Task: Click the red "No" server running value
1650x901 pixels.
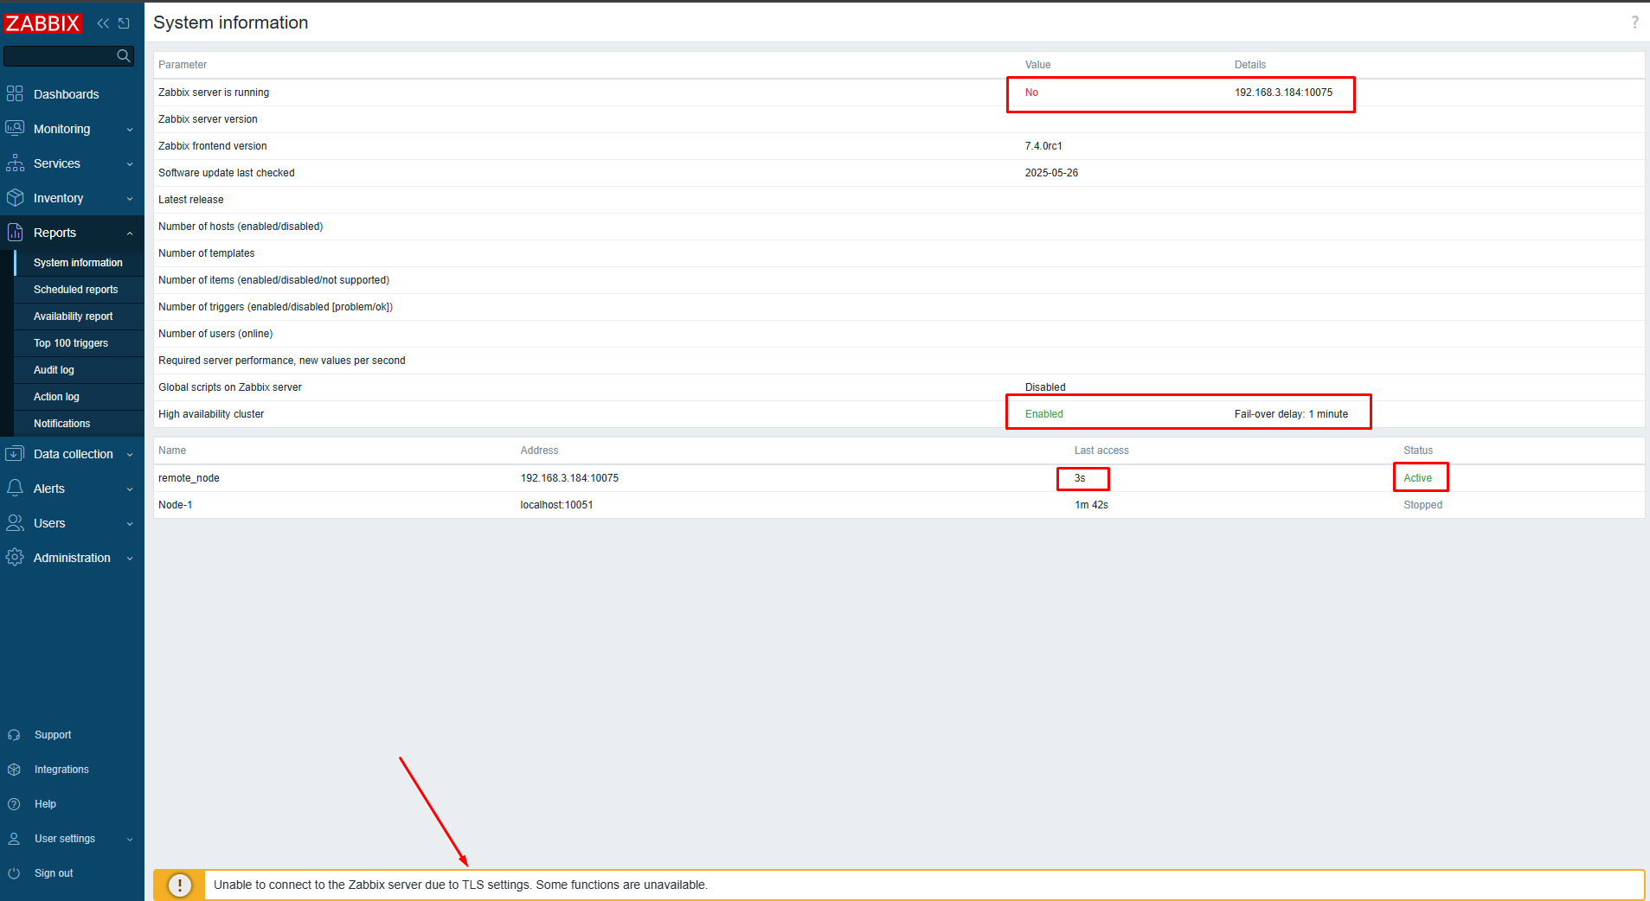Action: click(x=1031, y=93)
